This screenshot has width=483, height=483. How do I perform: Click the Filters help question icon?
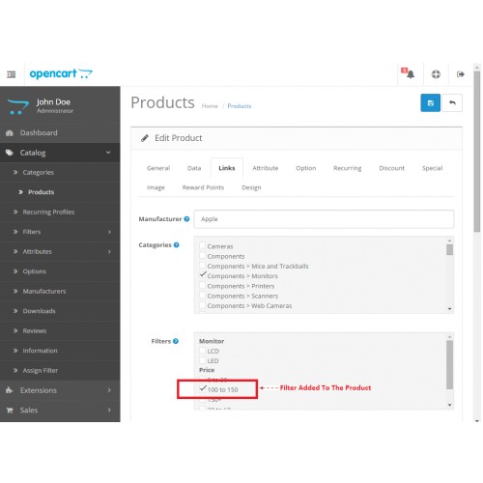(176, 341)
